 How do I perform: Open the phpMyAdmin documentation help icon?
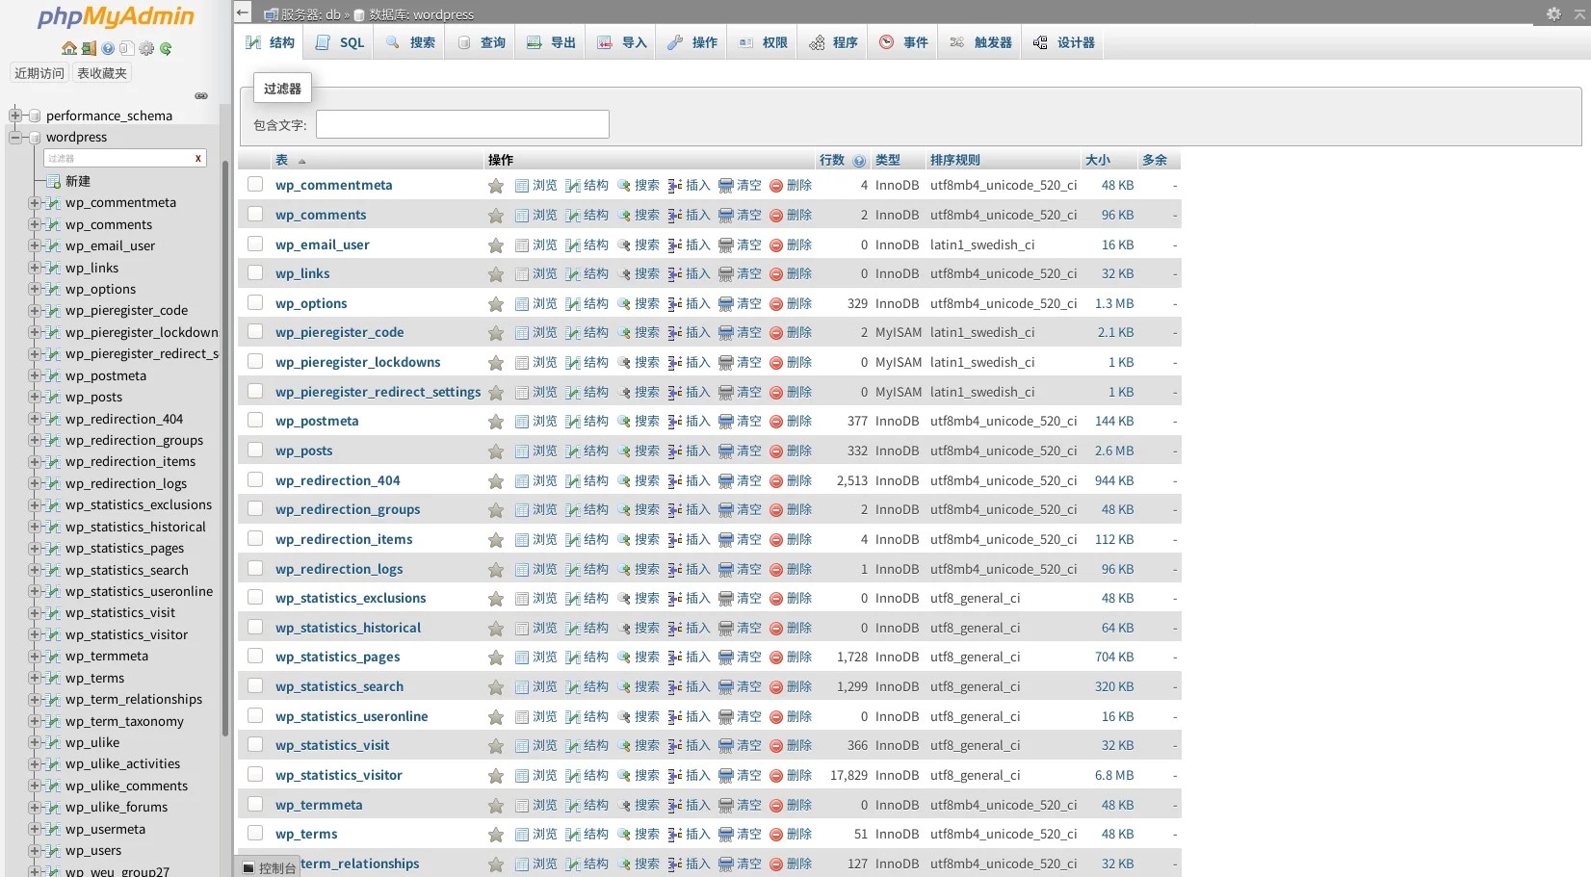[108, 48]
